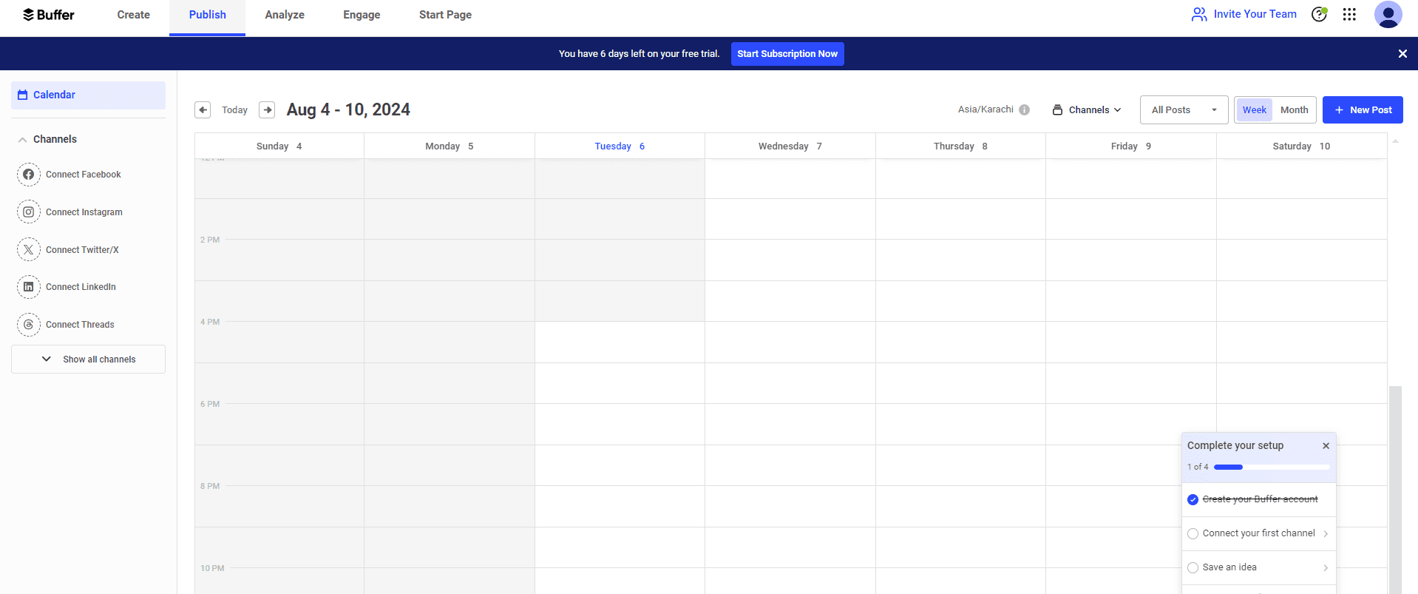Viewport: 1418px width, 594px height.
Task: Click the setup progress bar
Action: 1271,467
